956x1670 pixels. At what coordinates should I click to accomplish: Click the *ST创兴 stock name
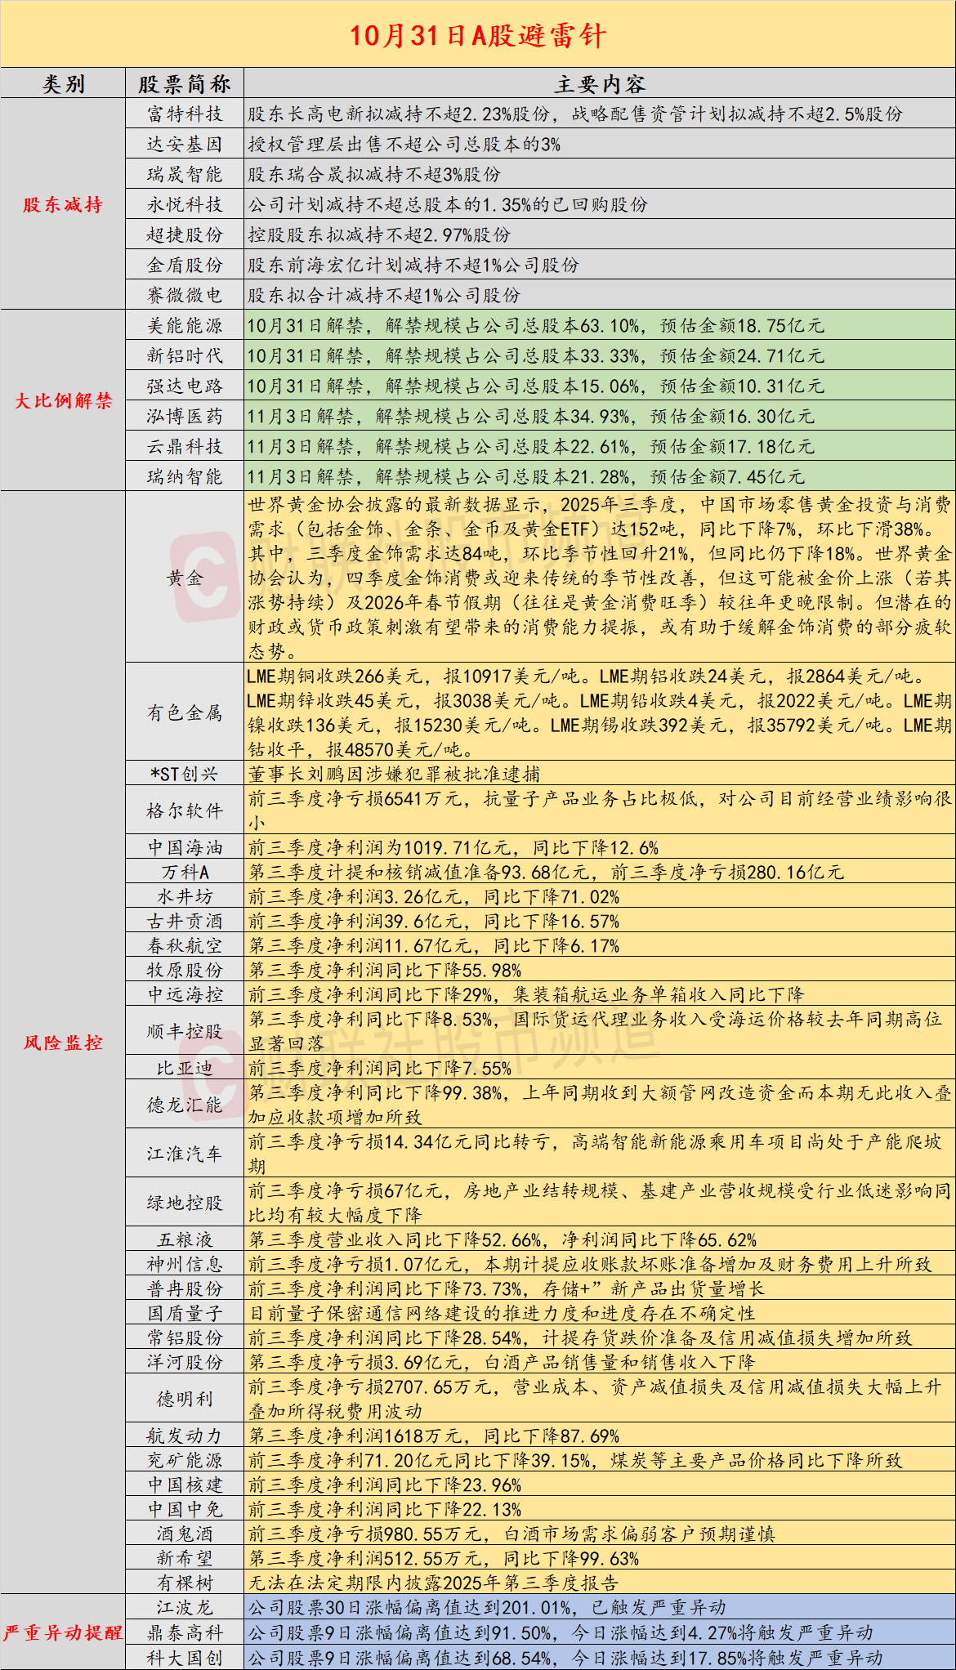point(185,774)
